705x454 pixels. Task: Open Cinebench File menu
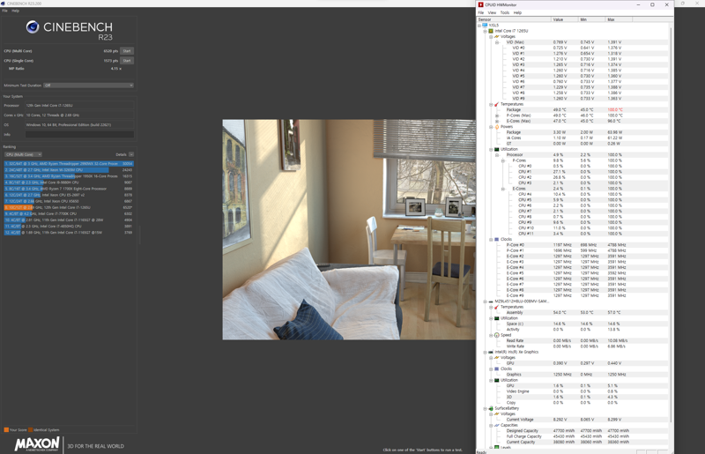[5, 11]
